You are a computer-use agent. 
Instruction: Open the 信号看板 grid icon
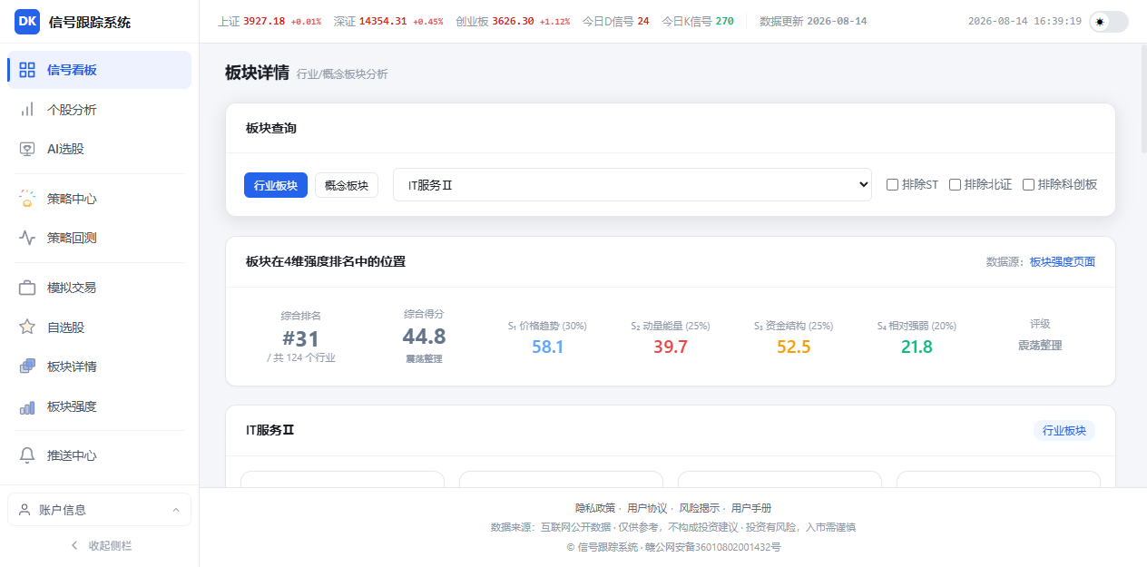point(27,70)
